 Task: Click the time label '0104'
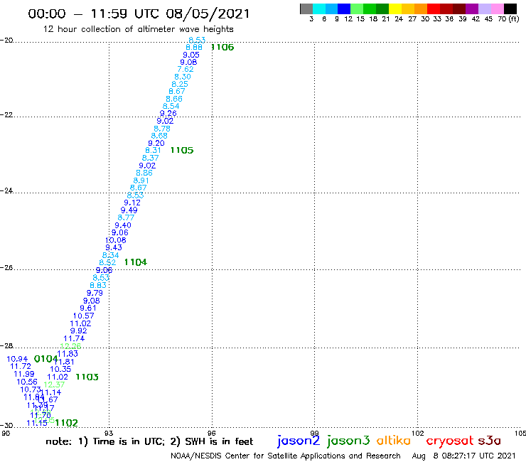point(46,359)
